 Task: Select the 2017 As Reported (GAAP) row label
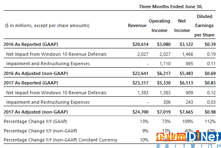(31, 83)
